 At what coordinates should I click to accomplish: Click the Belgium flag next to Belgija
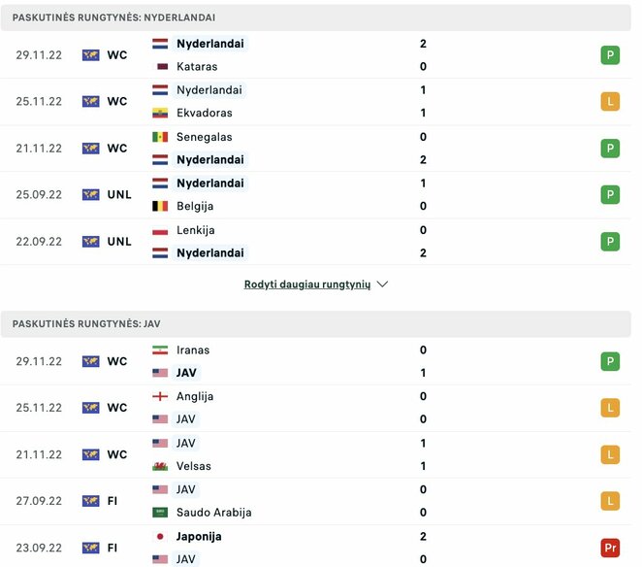(x=161, y=207)
